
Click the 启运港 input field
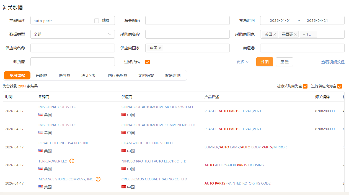[302, 48]
